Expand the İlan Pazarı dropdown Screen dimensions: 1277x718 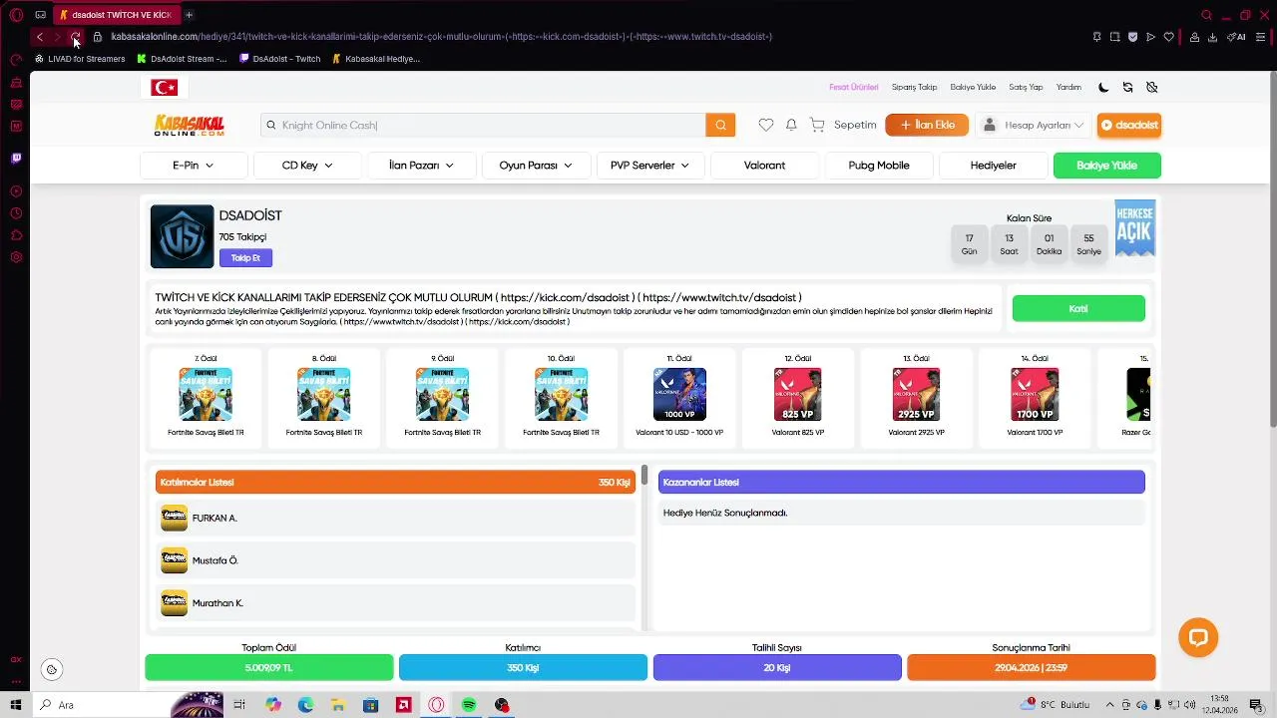(421, 166)
